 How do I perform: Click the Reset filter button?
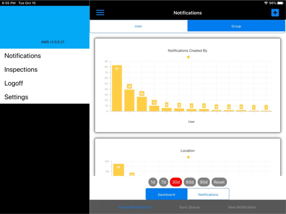[219, 182]
